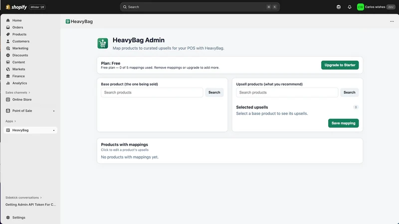Click the HeavyBag cart logo in header
This screenshot has width=399, height=224.
click(103, 43)
